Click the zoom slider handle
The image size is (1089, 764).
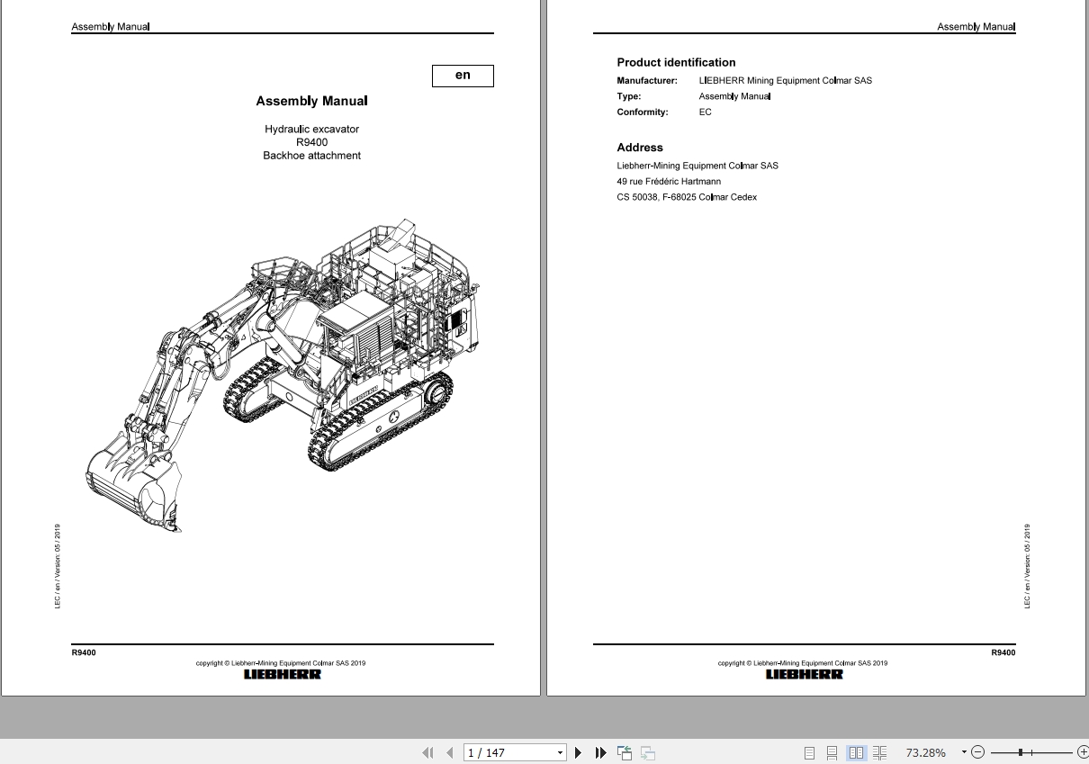tap(1020, 752)
